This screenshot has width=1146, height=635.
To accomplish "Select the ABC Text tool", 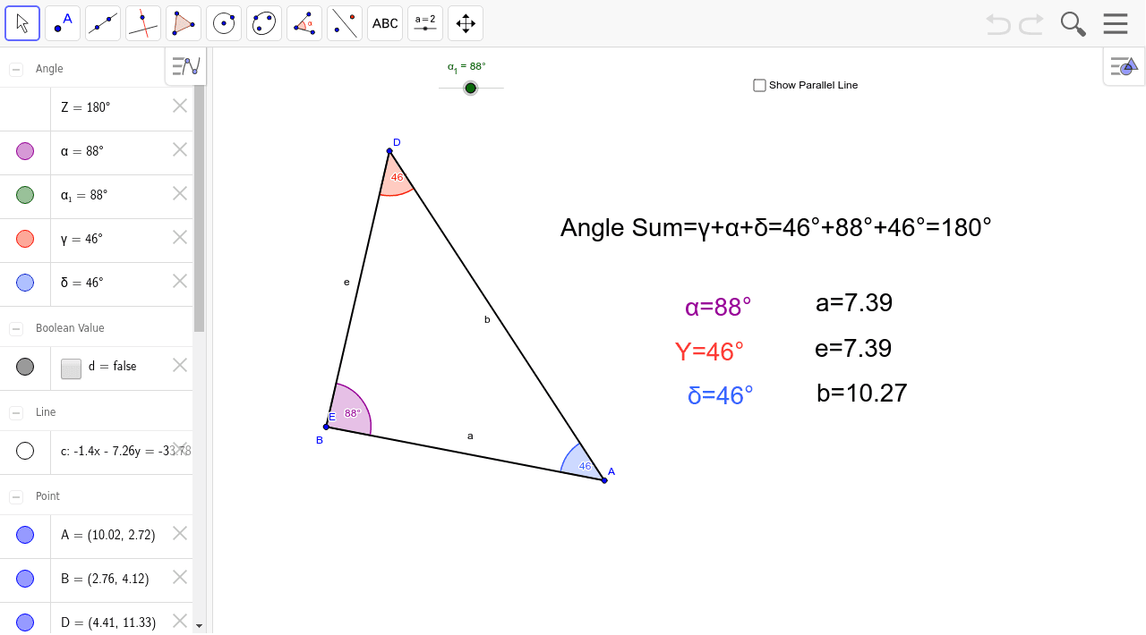I will click(385, 23).
